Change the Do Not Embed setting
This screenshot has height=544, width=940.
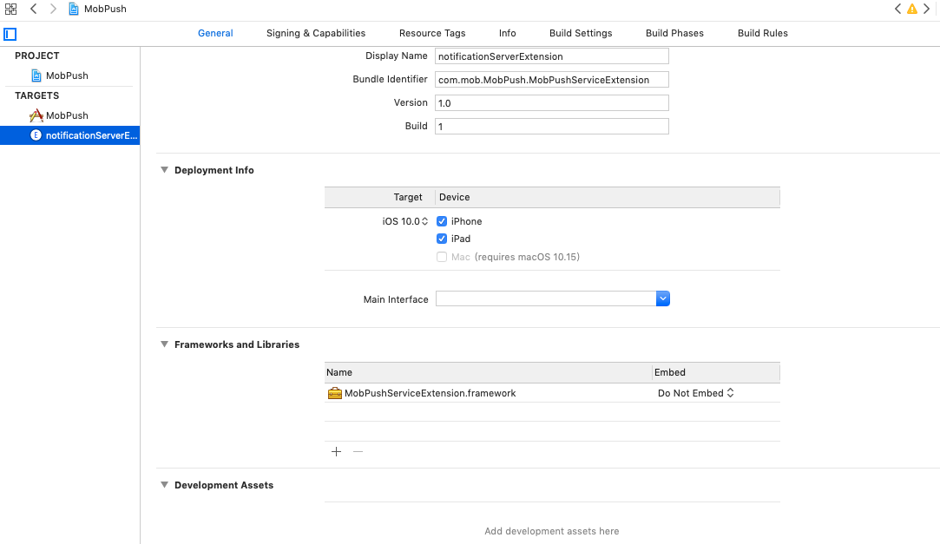tap(694, 392)
